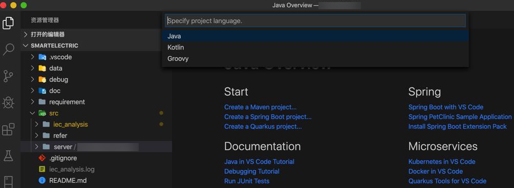Open the iec_analysis.log file

pyautogui.click(x=72, y=170)
